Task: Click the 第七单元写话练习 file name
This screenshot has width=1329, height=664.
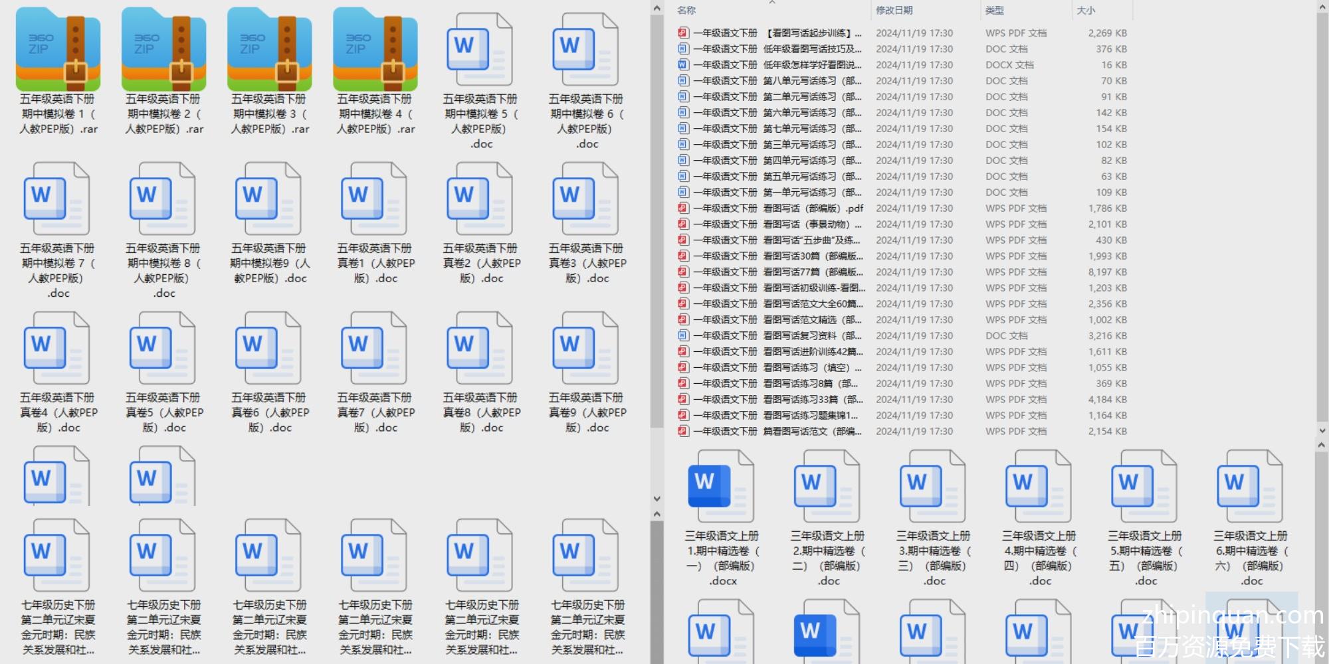Action: [777, 128]
